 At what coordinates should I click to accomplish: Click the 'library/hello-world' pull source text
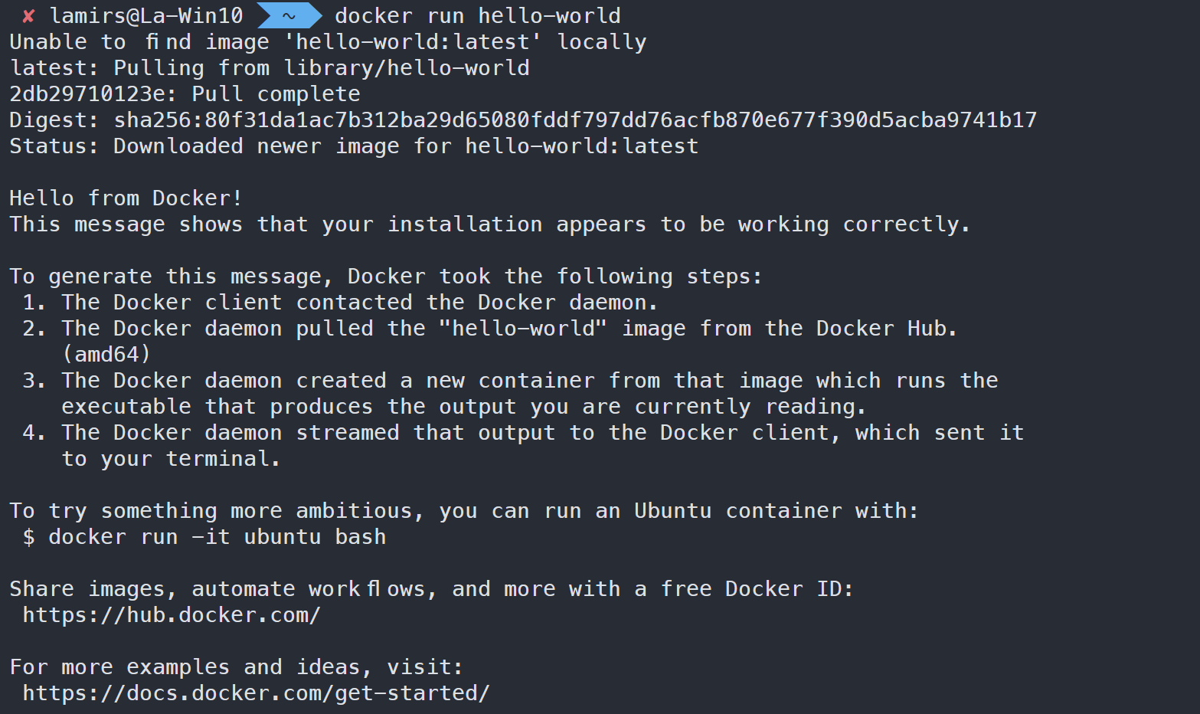[407, 68]
